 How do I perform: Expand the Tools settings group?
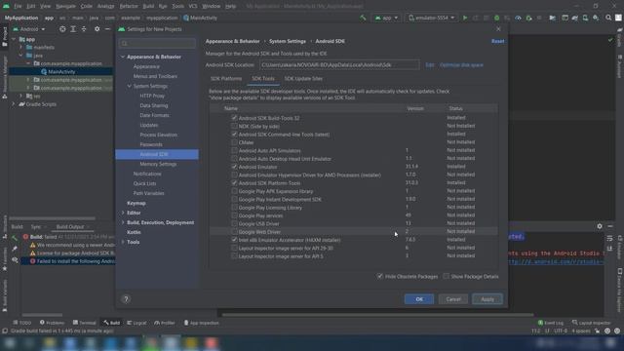(x=123, y=242)
